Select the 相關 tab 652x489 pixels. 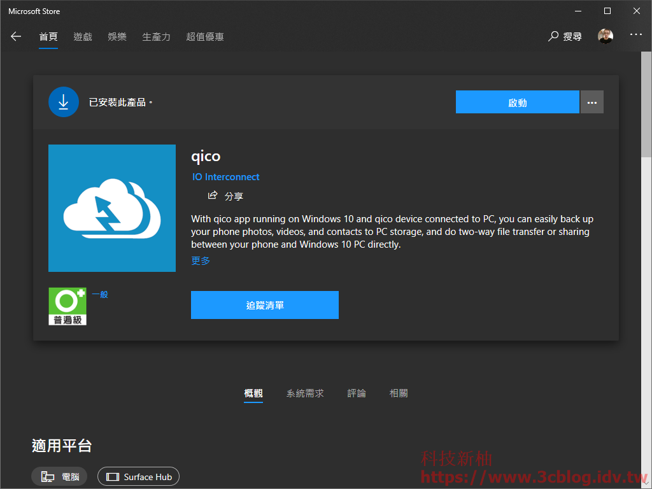click(398, 393)
